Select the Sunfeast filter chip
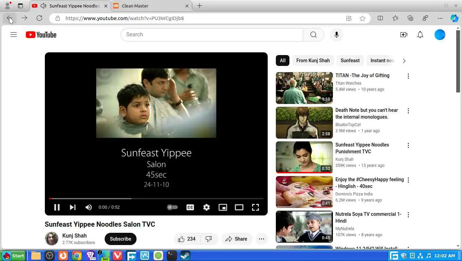The width and height of the screenshot is (462, 261). 350,60
